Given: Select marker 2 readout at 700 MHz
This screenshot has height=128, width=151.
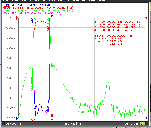Looking at the screenshot, I should point(117,24).
